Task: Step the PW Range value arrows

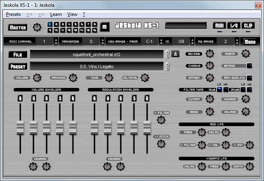Action: pos(237,41)
